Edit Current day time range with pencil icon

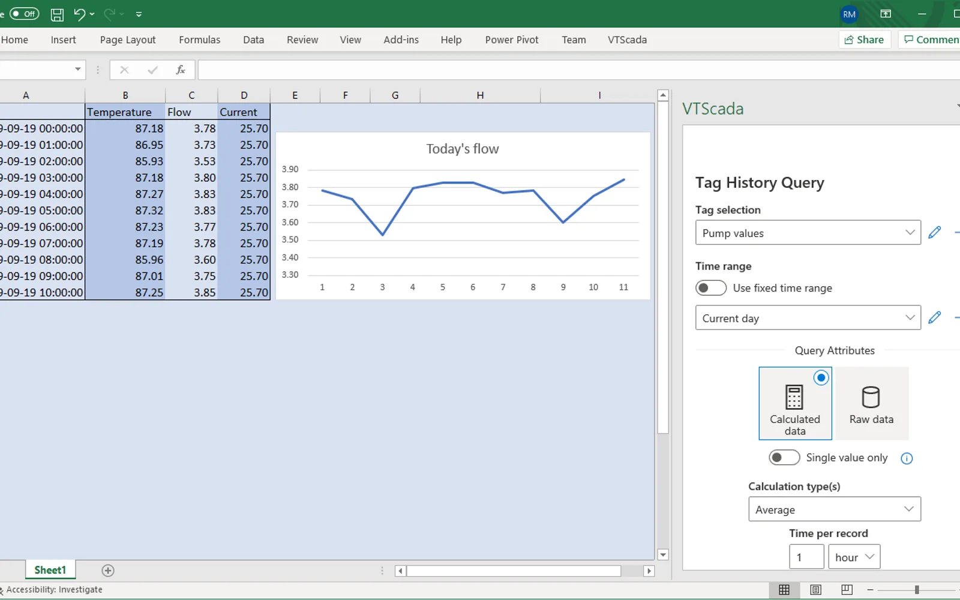coord(934,318)
